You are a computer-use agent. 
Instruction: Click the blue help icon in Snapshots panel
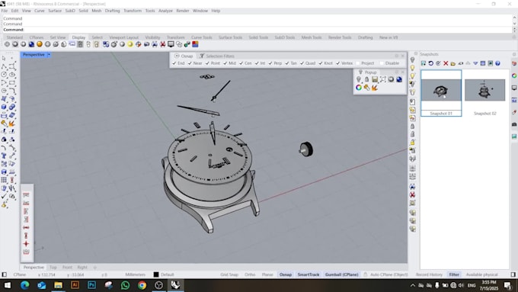pyautogui.click(x=497, y=63)
